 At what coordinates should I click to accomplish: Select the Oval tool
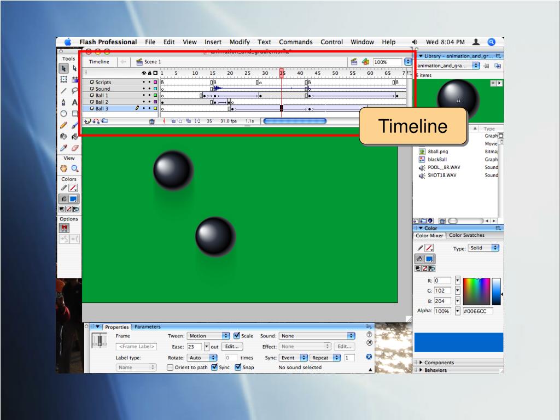tap(64, 114)
